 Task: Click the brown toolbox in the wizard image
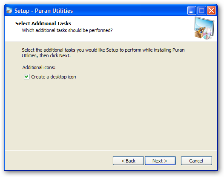tap(198, 34)
